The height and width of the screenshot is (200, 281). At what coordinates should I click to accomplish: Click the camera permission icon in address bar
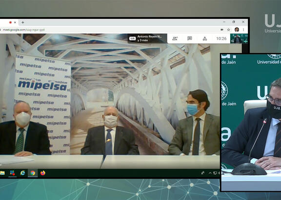(222, 30)
